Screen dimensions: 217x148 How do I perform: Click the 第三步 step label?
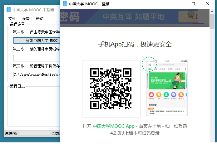click(19, 66)
